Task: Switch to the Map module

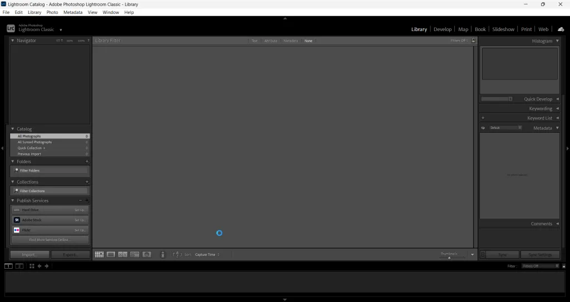Action: [x=463, y=29]
